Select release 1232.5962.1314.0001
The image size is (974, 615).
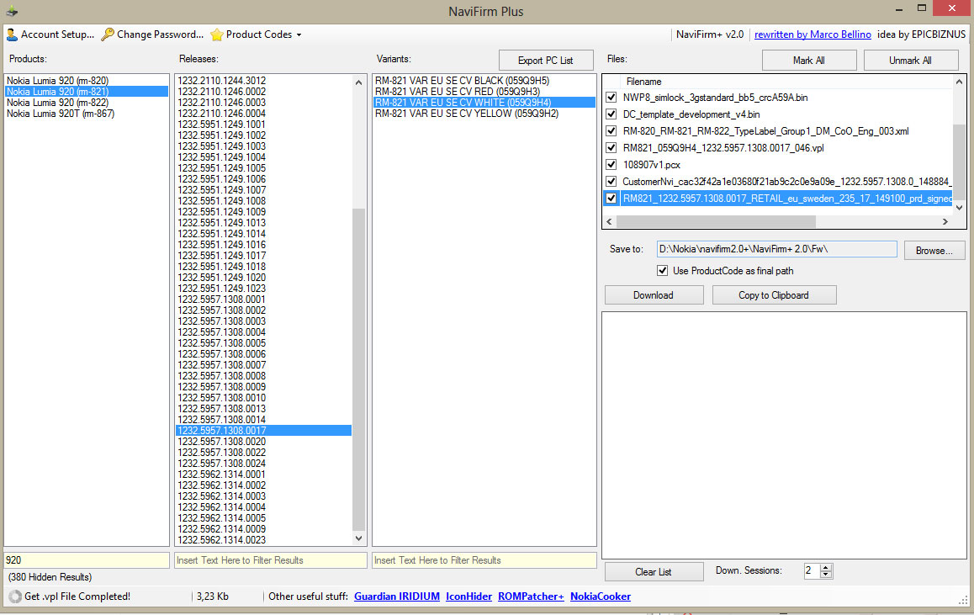pos(264,475)
